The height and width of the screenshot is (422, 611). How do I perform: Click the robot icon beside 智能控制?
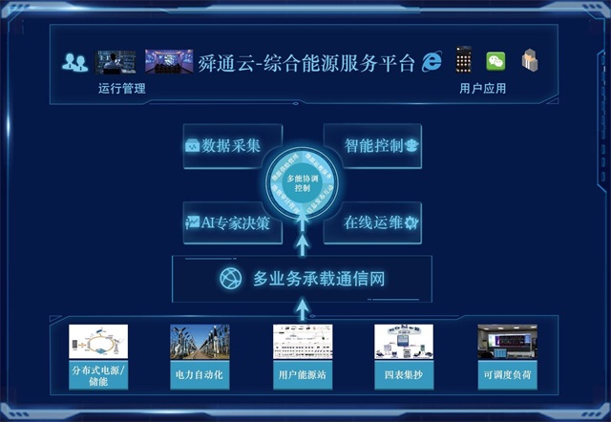pyautogui.click(x=411, y=145)
